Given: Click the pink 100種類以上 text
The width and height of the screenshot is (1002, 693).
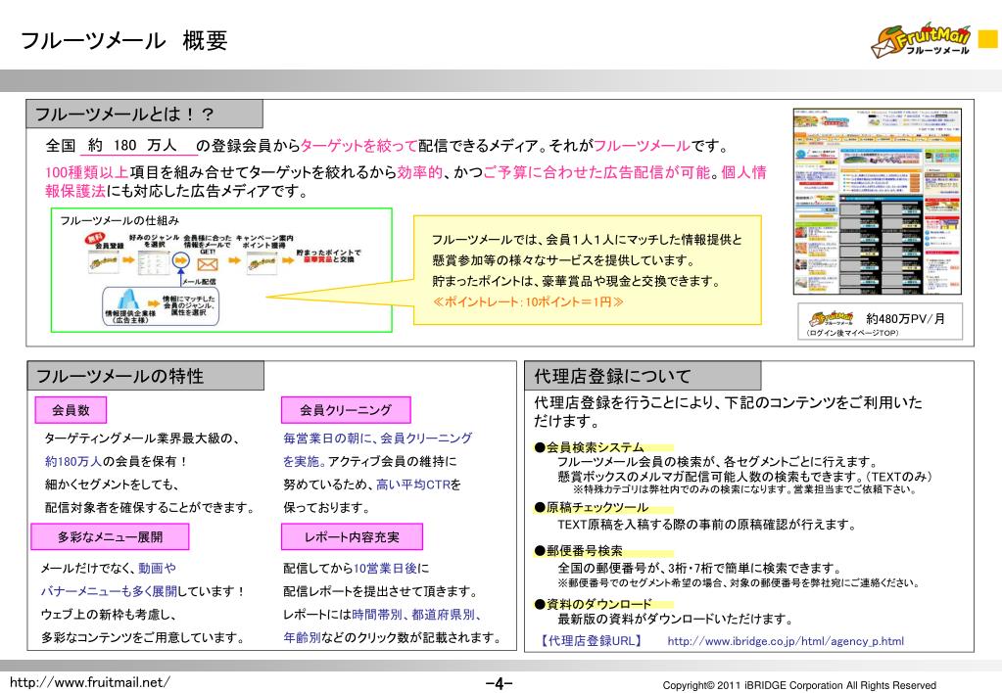Looking at the screenshot, I should click(86, 172).
